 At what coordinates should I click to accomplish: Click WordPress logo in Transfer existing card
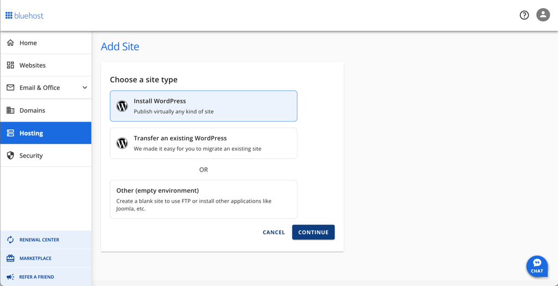click(x=122, y=143)
